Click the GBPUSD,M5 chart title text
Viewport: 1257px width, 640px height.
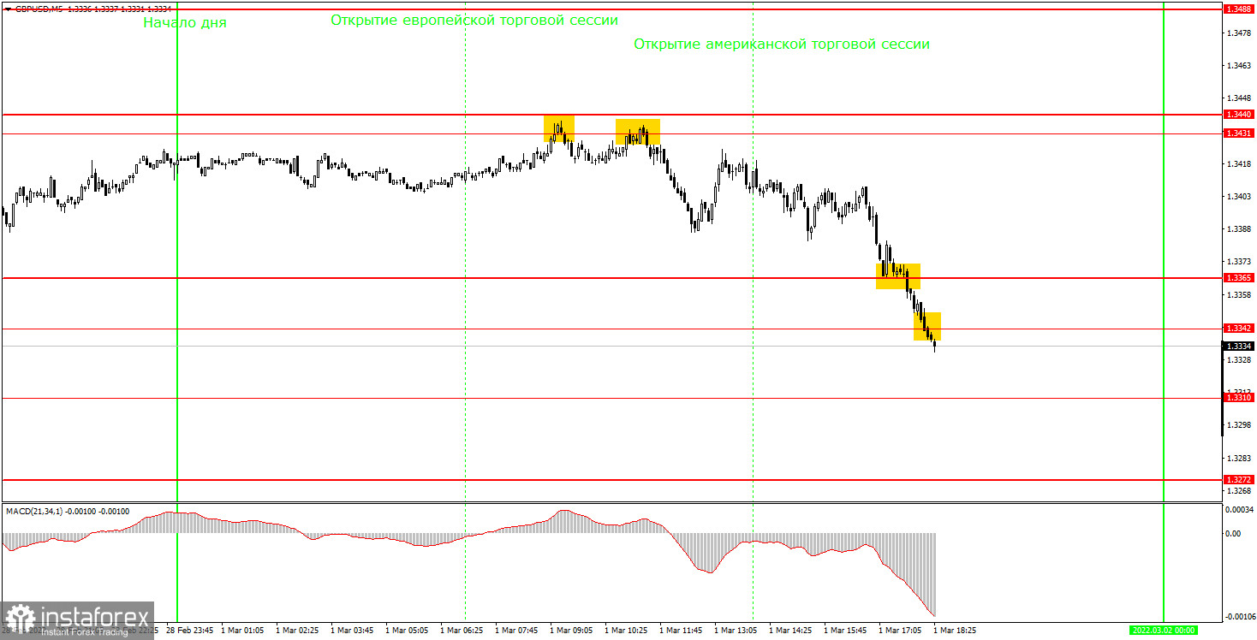click(39, 9)
